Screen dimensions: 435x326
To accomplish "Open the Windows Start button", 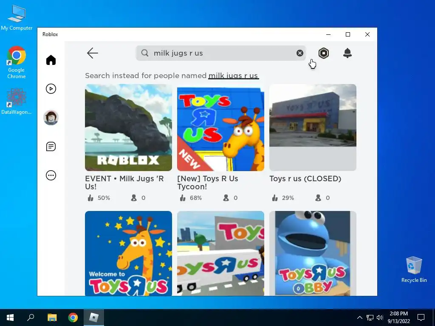I will (x=10, y=318).
